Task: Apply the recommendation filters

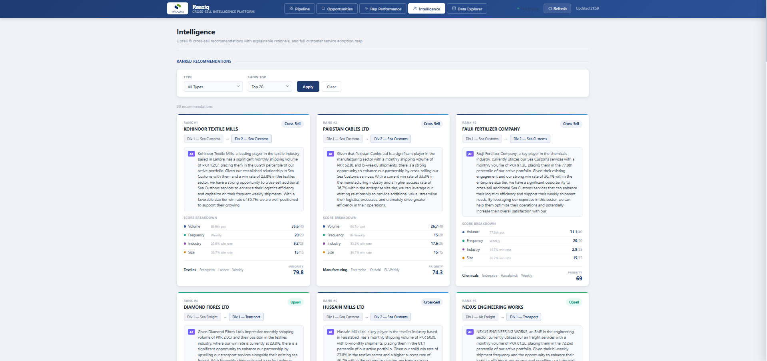Action: (x=308, y=87)
